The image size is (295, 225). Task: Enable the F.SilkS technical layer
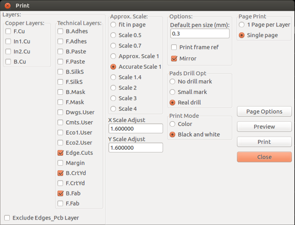(61, 82)
